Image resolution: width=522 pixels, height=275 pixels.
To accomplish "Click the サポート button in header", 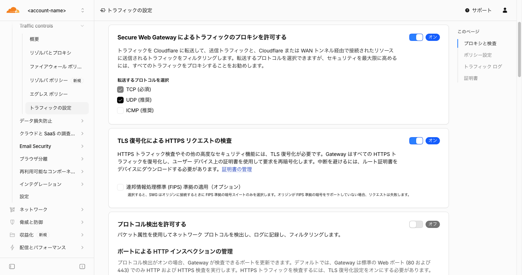I will (x=478, y=10).
